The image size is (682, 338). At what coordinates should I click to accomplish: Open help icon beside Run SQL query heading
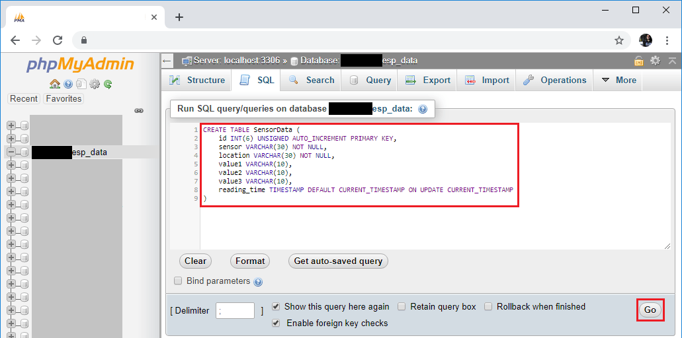tap(422, 110)
